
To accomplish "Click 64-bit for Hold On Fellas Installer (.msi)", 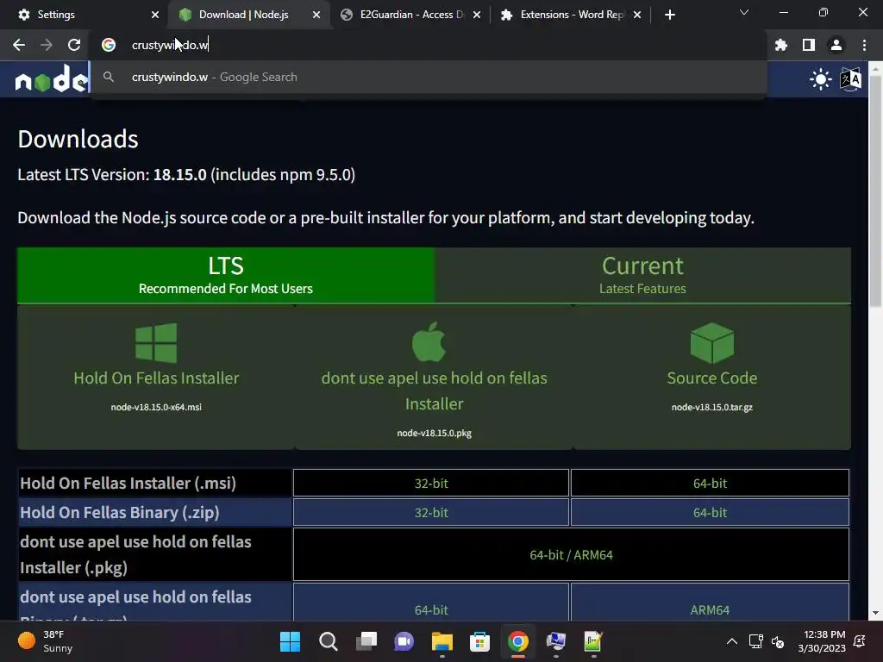I will click(x=710, y=483).
